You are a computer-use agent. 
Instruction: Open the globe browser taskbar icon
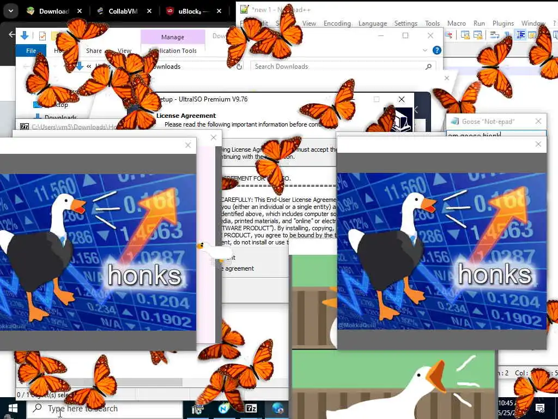[x=277, y=408]
